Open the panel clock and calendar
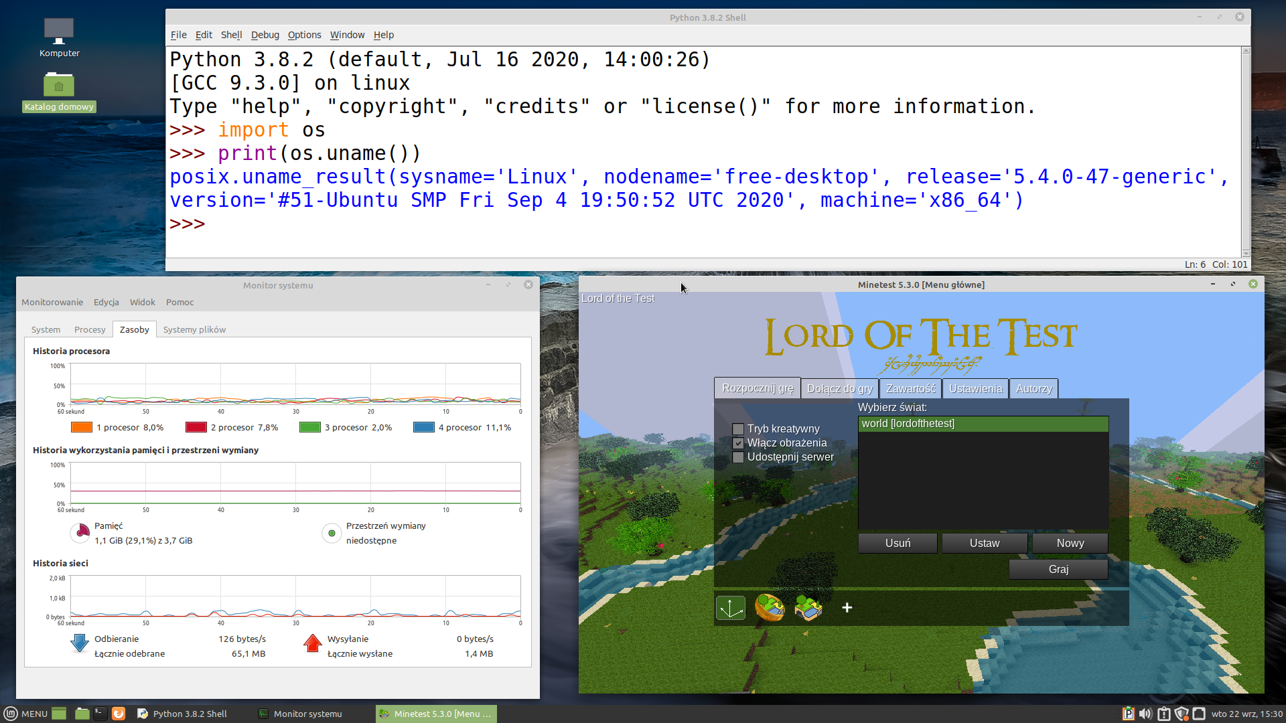Image resolution: width=1286 pixels, height=723 pixels. point(1246,714)
